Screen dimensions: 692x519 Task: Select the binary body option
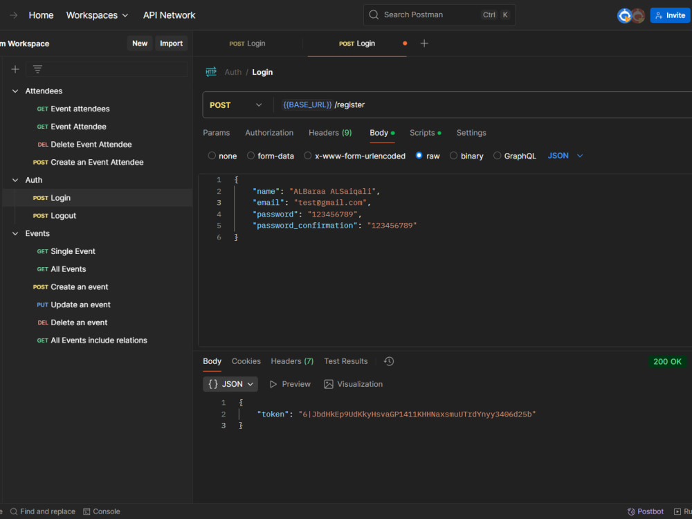click(x=453, y=155)
